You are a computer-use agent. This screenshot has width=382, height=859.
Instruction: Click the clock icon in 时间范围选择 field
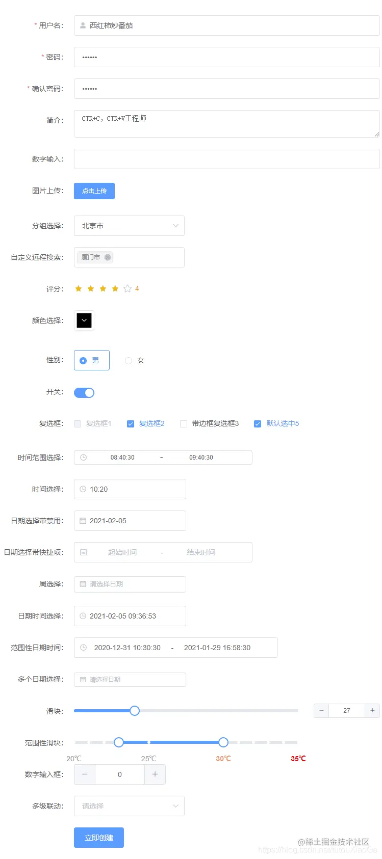pos(83,458)
